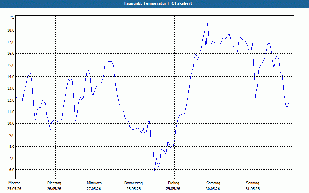Image resolution: width=309 pixels, height=193 pixels.
Task: Click the Freitag day label
Action: (173, 183)
